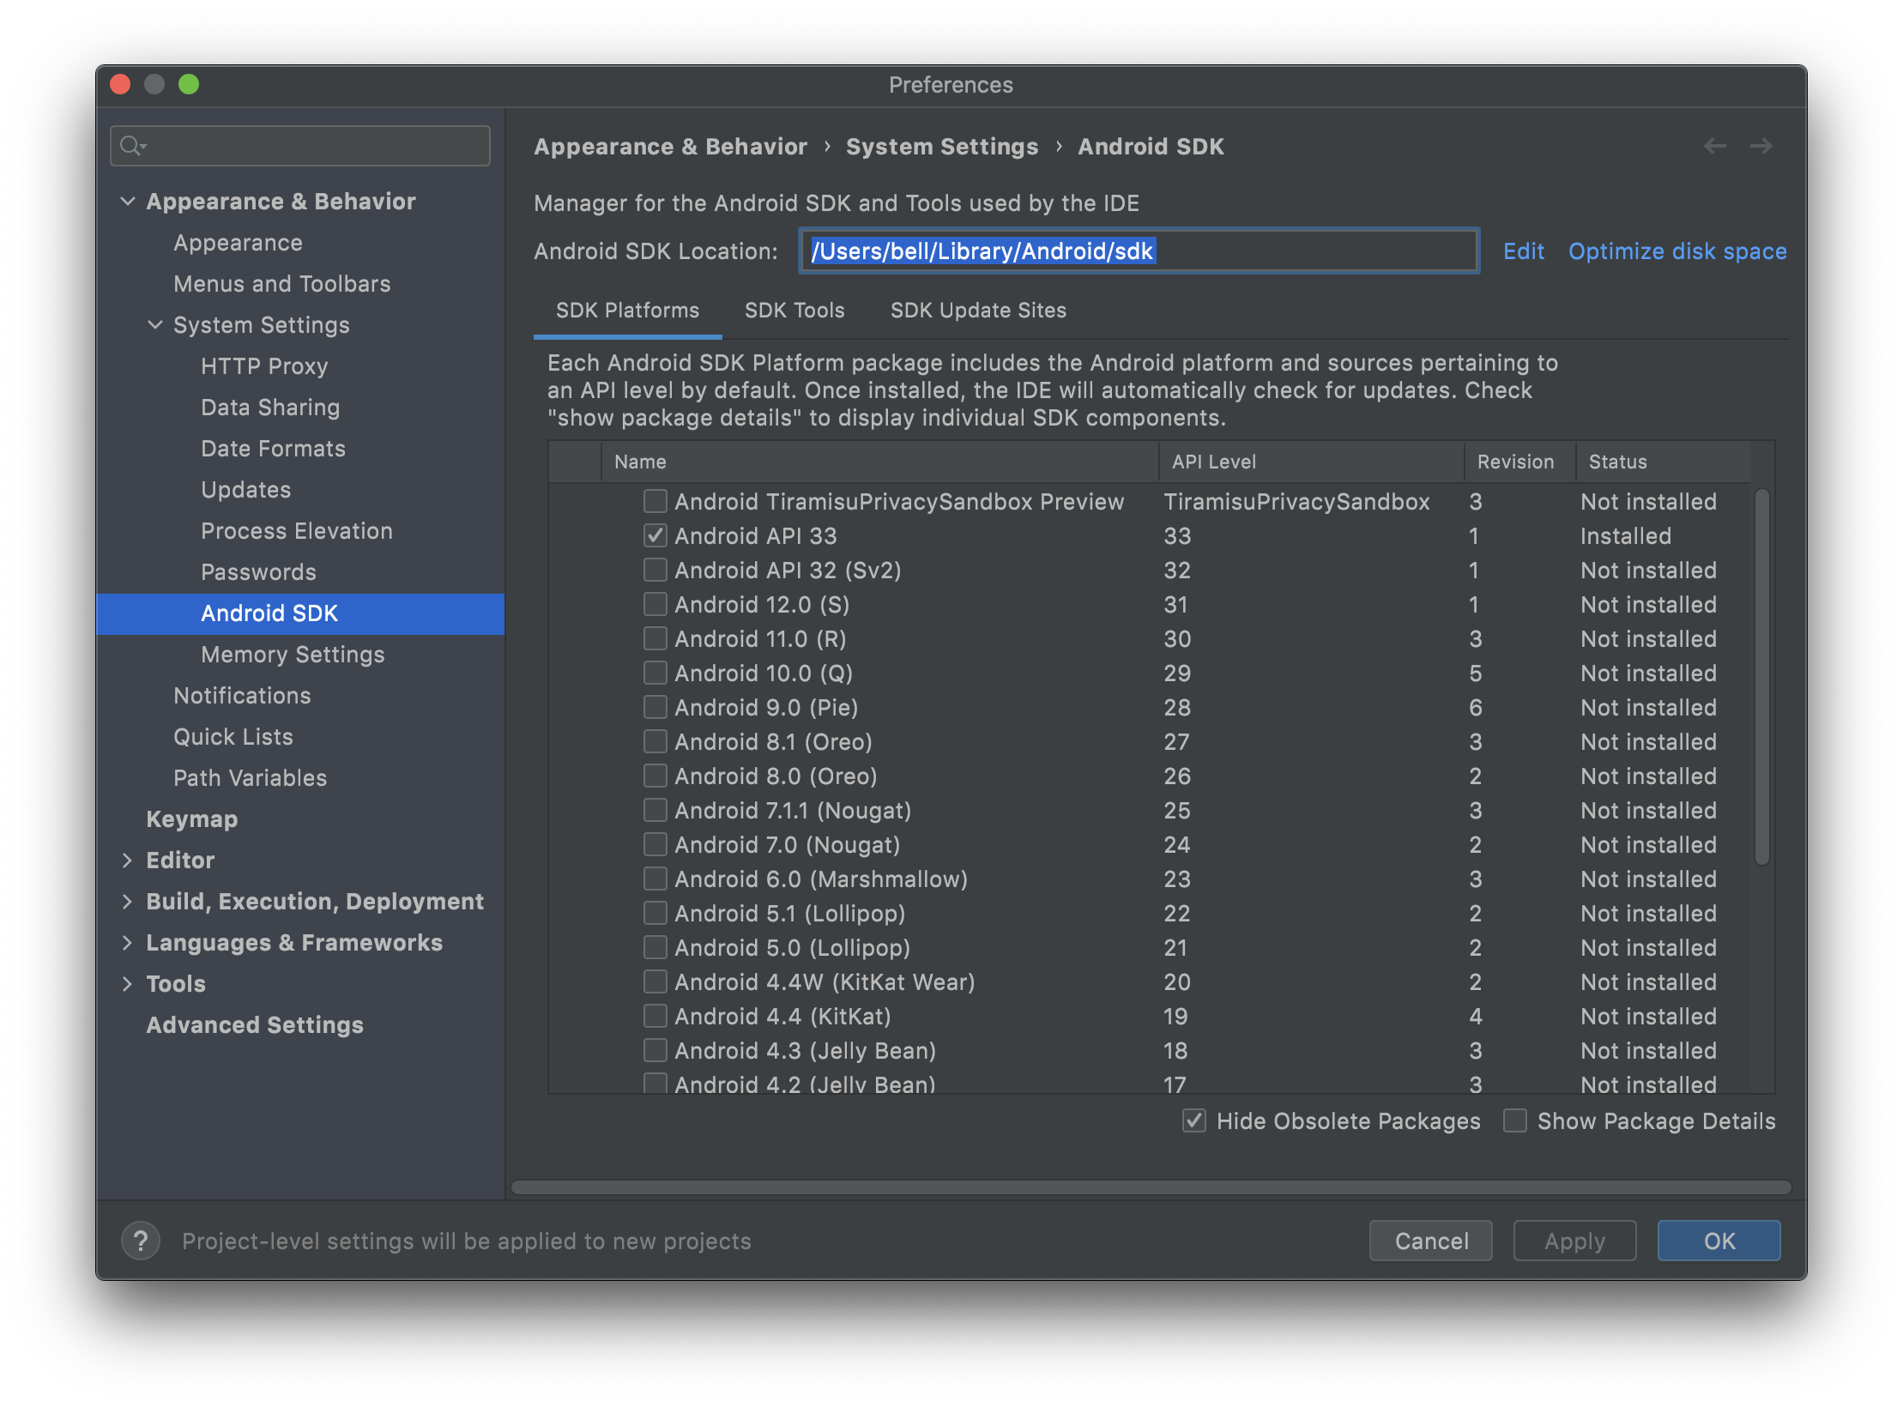Viewport: 1903px width, 1407px height.
Task: Click the Edit SDK location link
Action: 1523,251
